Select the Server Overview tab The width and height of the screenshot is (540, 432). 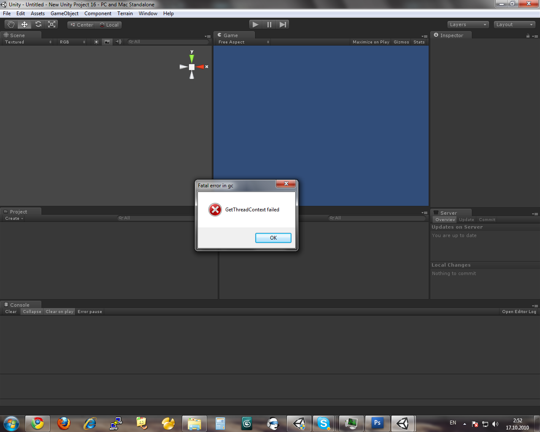[x=445, y=219]
